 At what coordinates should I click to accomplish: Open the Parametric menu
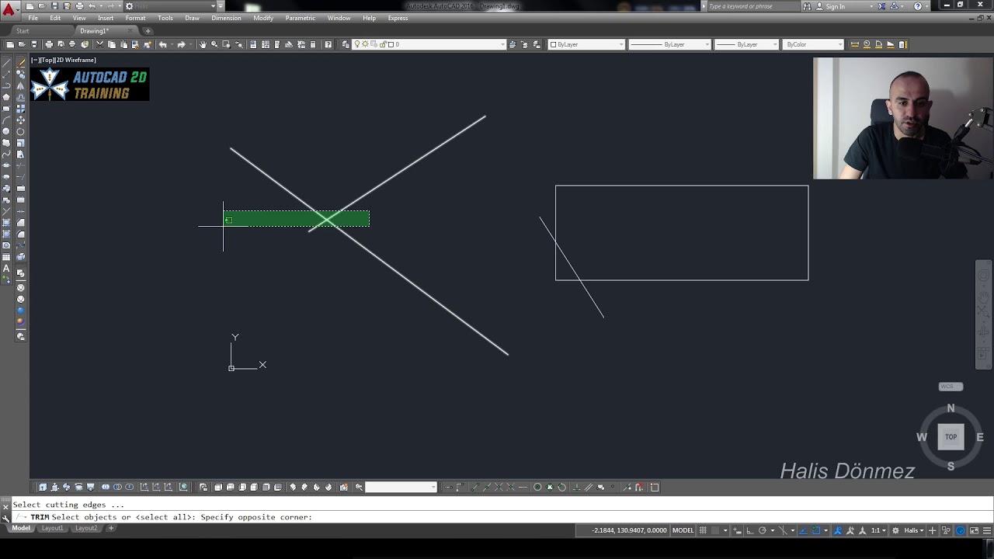pyautogui.click(x=301, y=18)
